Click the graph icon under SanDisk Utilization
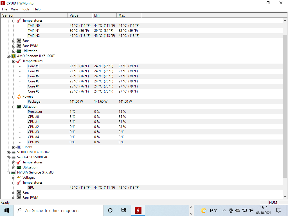Screen dimensions: 288x216 point(19,167)
